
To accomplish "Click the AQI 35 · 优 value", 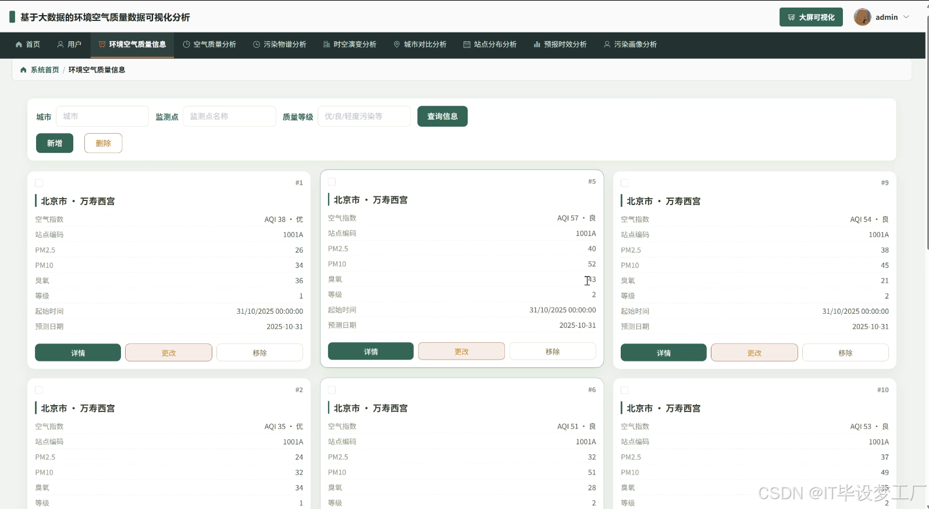I will 284,426.
